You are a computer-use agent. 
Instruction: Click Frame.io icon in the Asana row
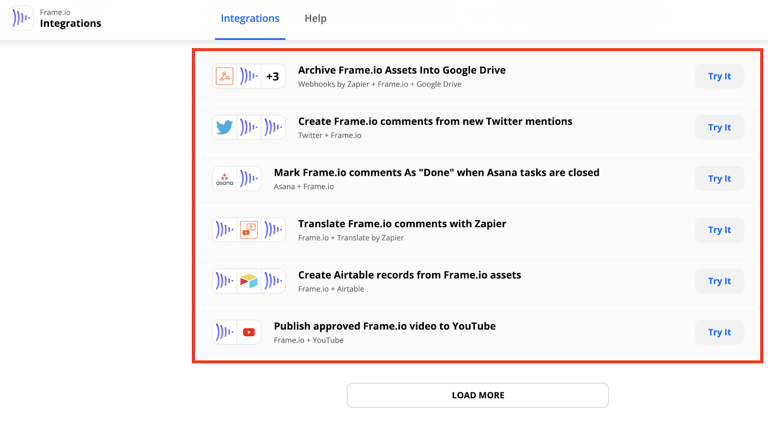(249, 179)
